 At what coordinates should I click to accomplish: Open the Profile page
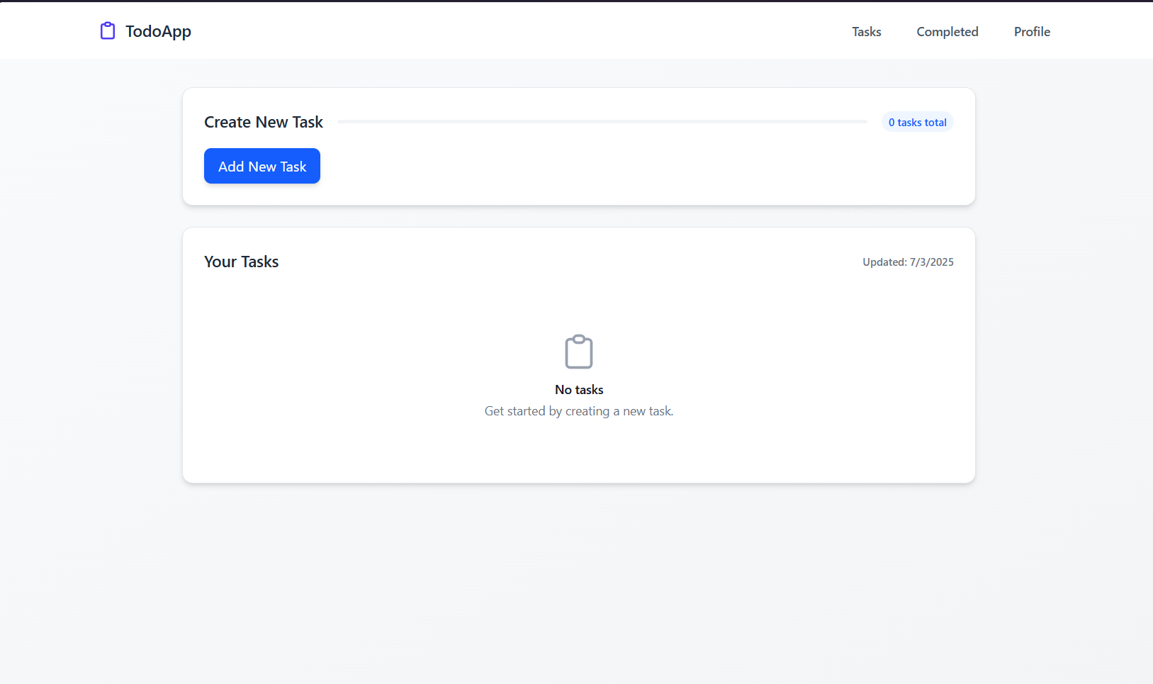[x=1031, y=32]
